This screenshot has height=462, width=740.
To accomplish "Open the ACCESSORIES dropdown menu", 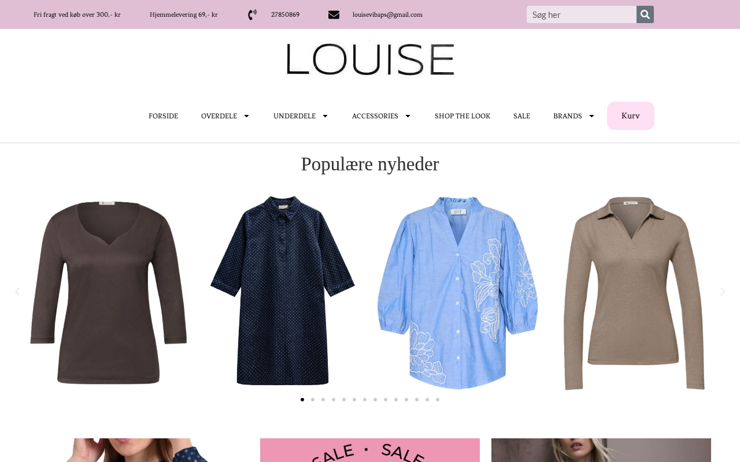I will tap(382, 116).
